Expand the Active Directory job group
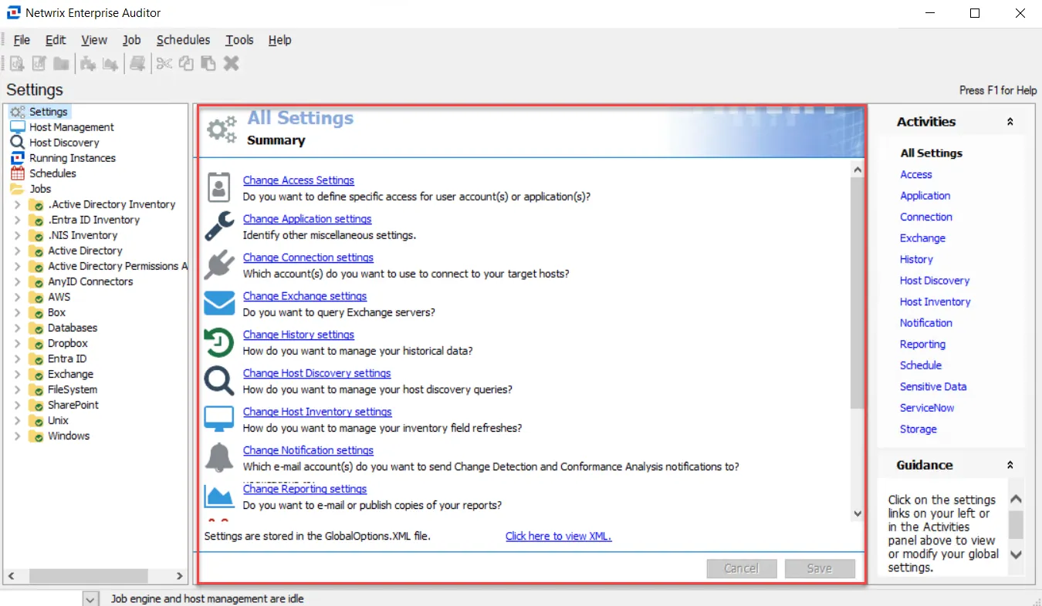This screenshot has width=1042, height=606. [x=17, y=251]
